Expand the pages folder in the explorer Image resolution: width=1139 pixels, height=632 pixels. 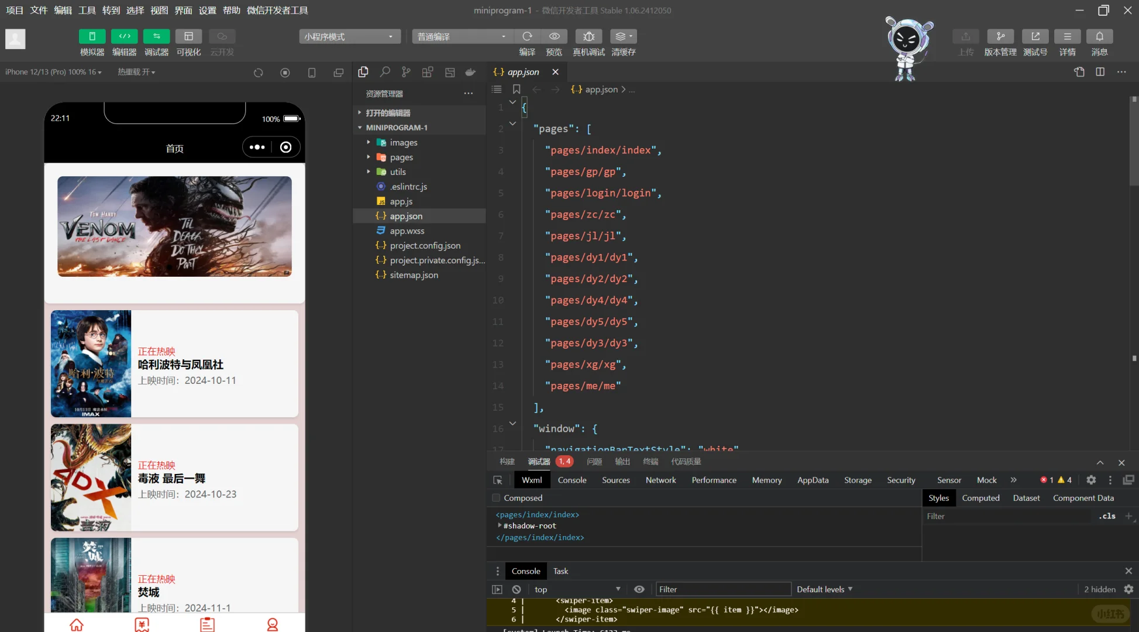point(401,157)
